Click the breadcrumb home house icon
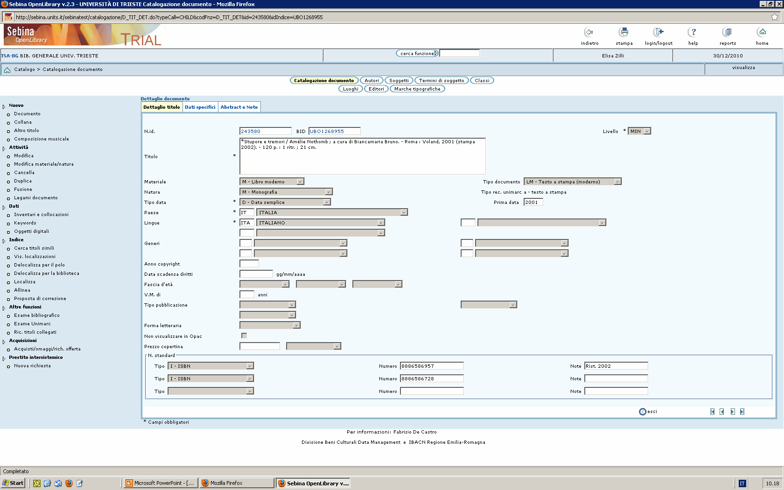This screenshot has height=490, width=784. [x=7, y=70]
